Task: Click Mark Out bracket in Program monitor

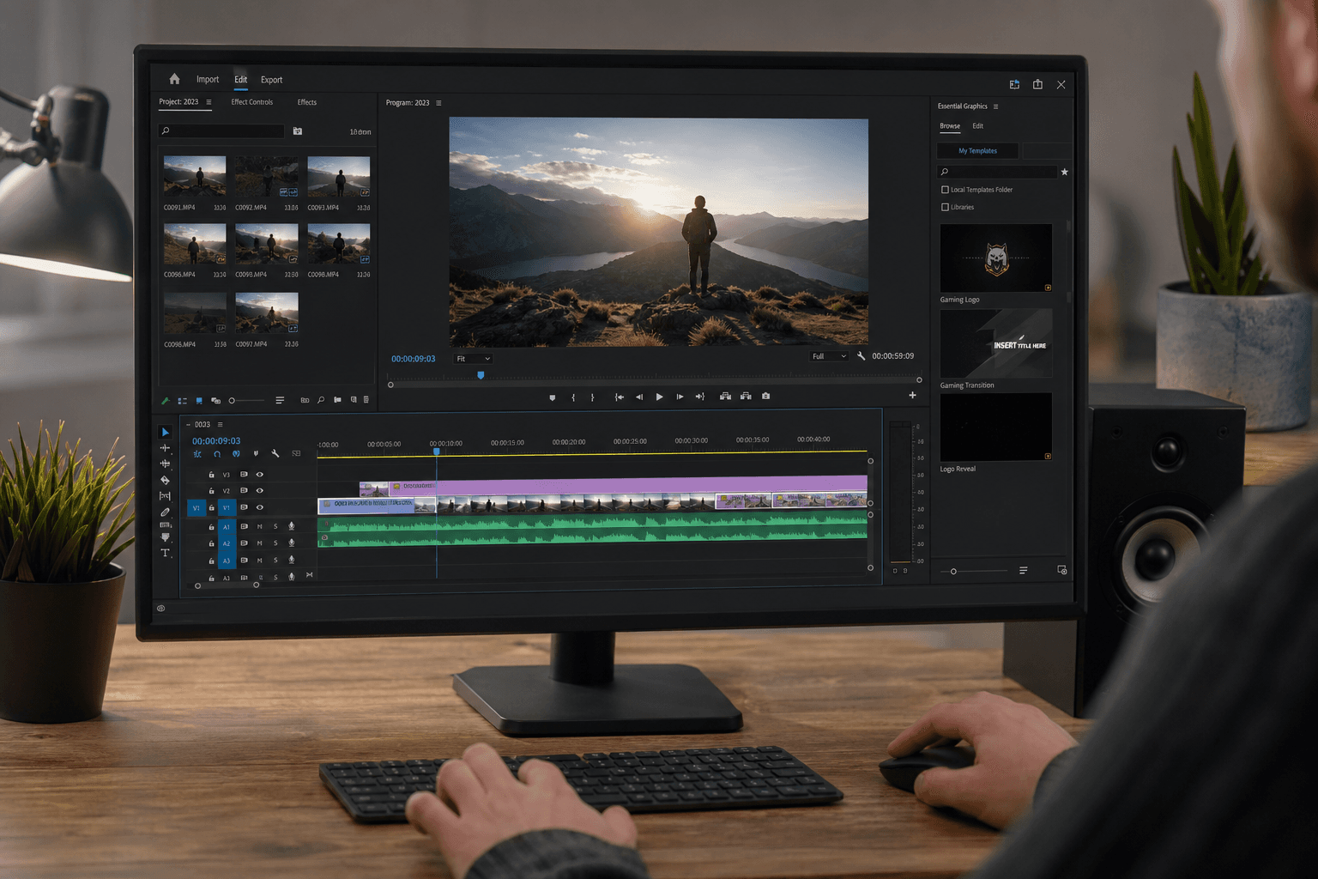Action: coord(592,397)
